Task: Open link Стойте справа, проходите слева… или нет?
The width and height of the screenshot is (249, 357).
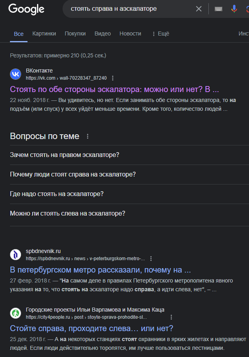Action: 92,328
